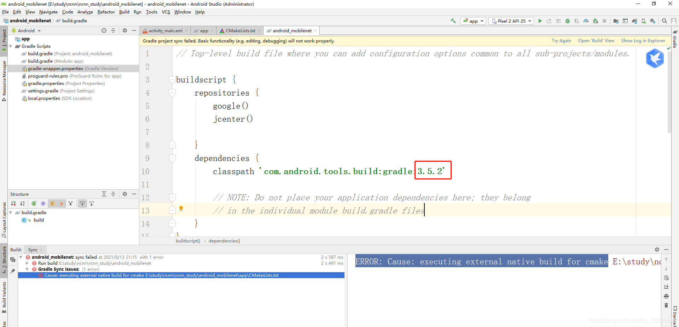Run the app with green play button

pyautogui.click(x=540, y=21)
